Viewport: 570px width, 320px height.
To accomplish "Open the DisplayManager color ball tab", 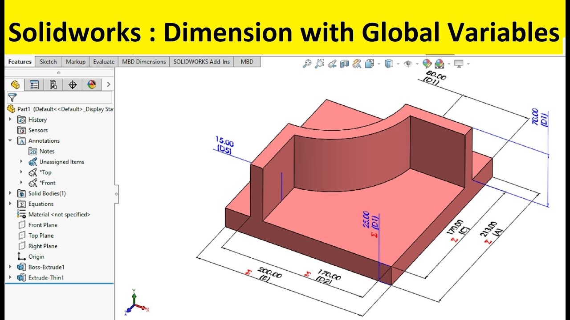I will (x=92, y=84).
